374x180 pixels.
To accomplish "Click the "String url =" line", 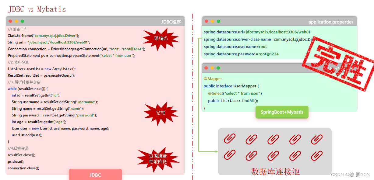I will [49, 42].
